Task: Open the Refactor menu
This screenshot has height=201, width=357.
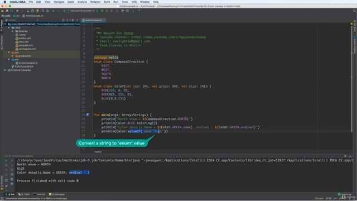Action: point(95,2)
